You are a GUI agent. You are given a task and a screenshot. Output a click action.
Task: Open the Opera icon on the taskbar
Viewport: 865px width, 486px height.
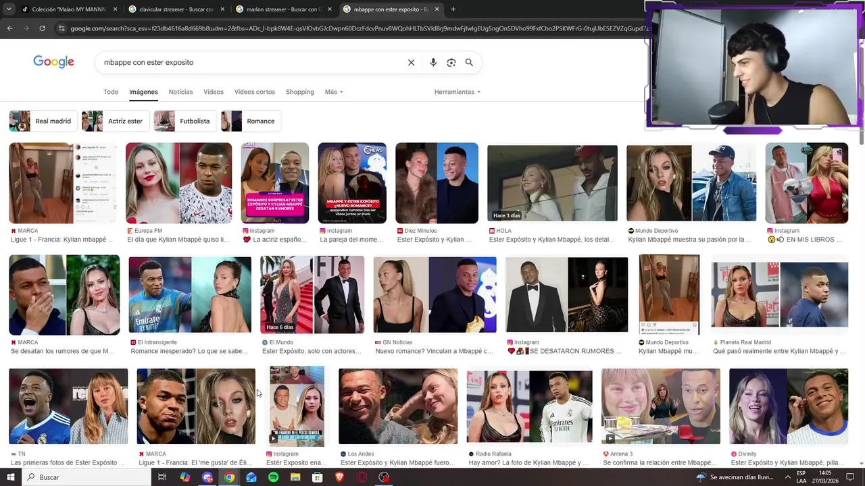(x=362, y=477)
